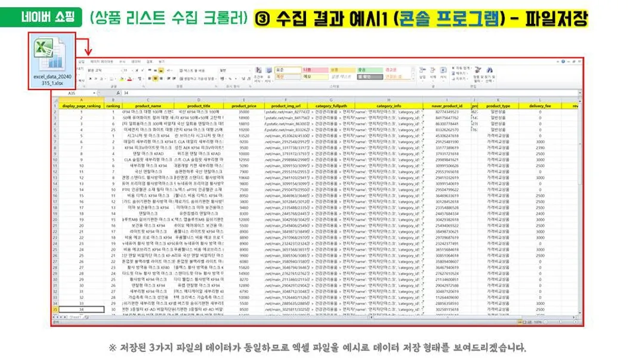Open the 수식 (Formulas) ribbon tab

[122, 61]
